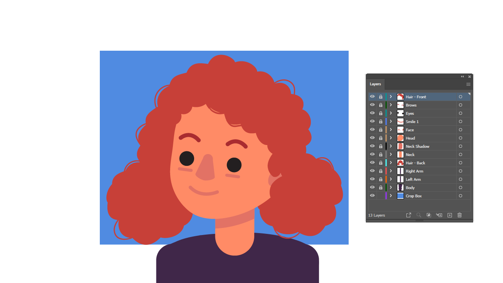Expand the Right Arm layer
Viewport: 503px width, 283px height.
pos(391,171)
